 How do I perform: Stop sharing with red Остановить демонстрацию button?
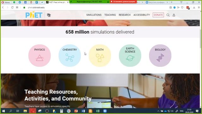point(123,2)
